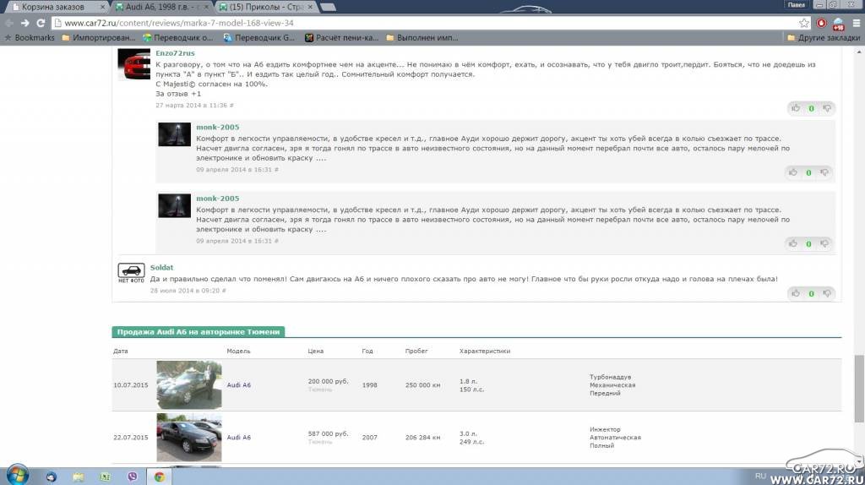Open the Chrome menu hamburger icon
Screen dimensions: 865x485
(857, 23)
